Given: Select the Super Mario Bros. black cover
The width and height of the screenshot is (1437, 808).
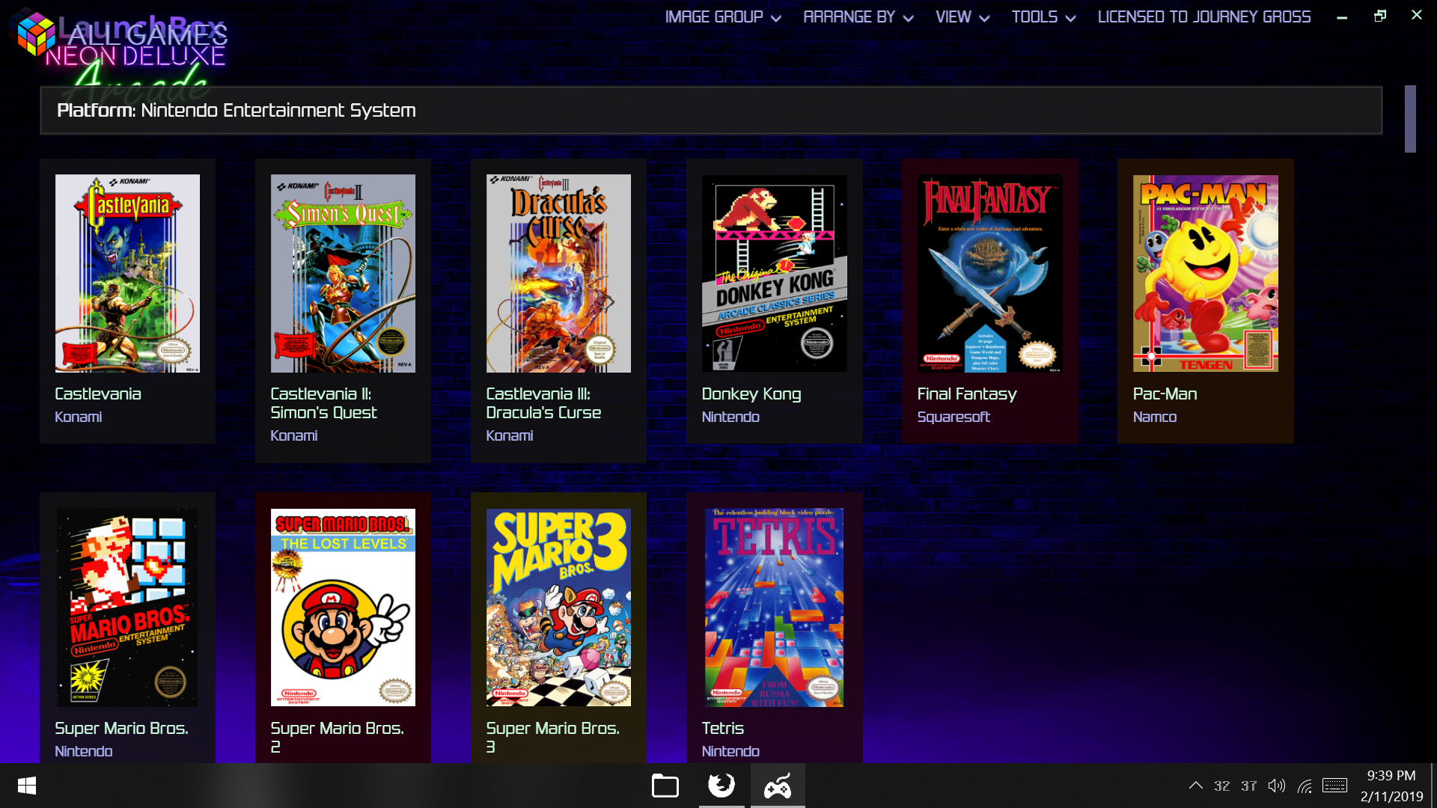Looking at the screenshot, I should 127,607.
